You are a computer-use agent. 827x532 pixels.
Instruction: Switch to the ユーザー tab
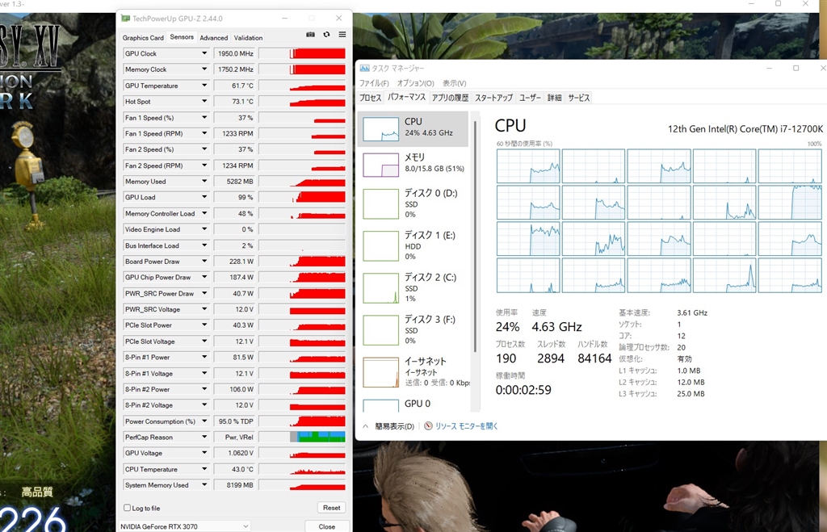pyautogui.click(x=530, y=98)
